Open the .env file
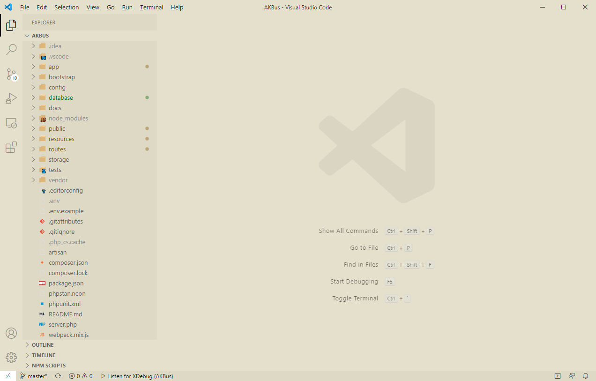 tap(90, 201)
